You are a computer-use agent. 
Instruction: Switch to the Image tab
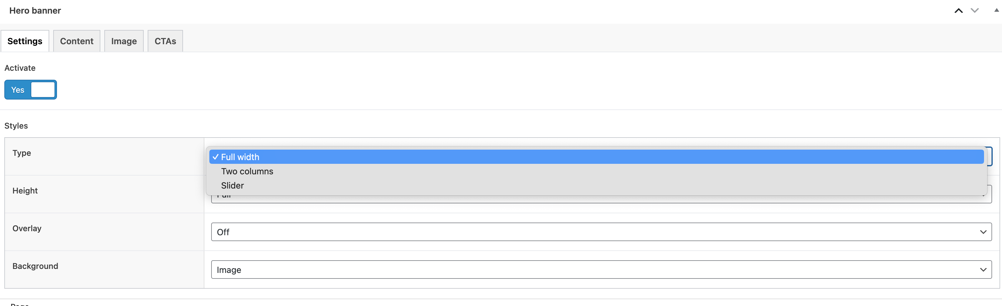click(124, 41)
